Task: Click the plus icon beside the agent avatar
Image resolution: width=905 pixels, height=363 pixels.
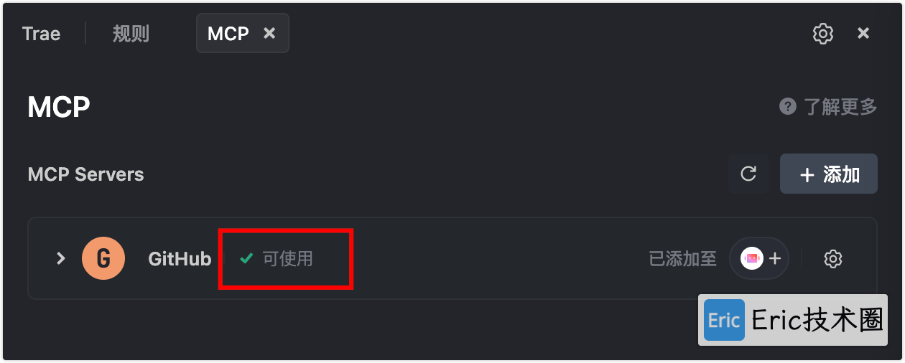Action: tap(775, 259)
